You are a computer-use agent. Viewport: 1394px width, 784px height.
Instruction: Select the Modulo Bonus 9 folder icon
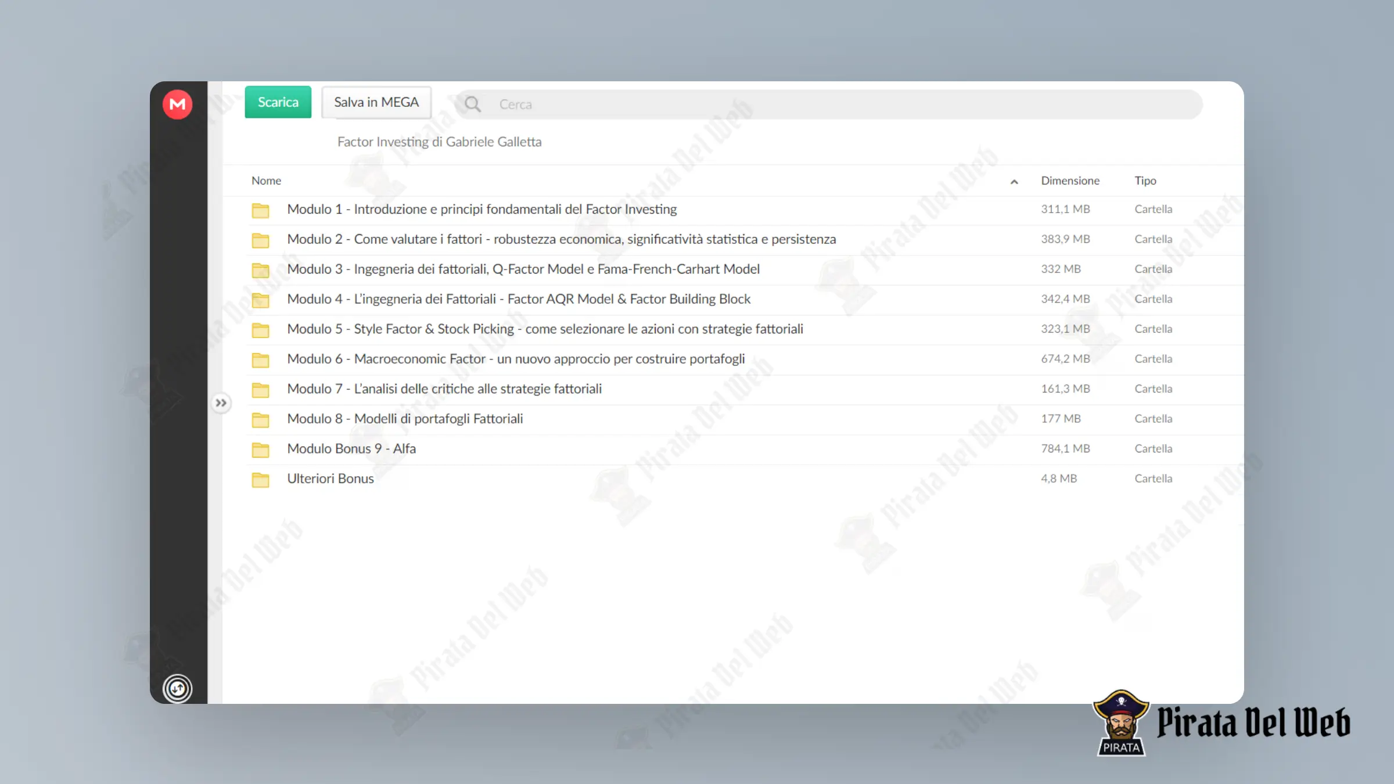260,449
